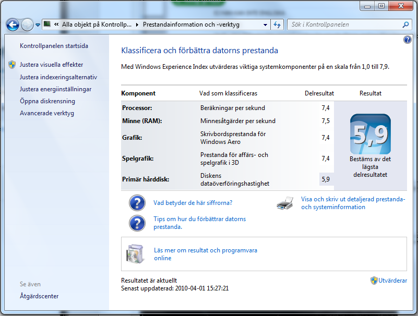
Task: Open 'Avancerade verktyg'
Action: pos(47,113)
